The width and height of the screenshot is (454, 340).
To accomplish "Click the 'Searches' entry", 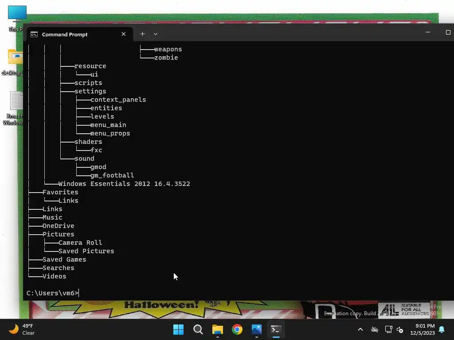I will tap(58, 268).
